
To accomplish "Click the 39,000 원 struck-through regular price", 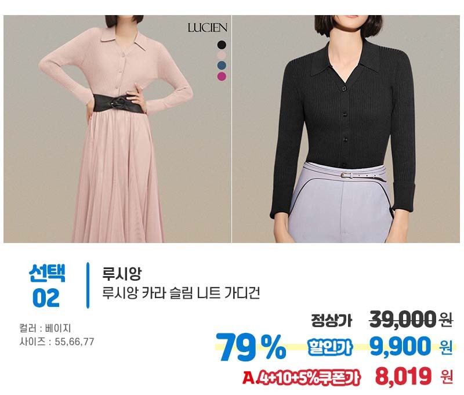I will (x=411, y=319).
